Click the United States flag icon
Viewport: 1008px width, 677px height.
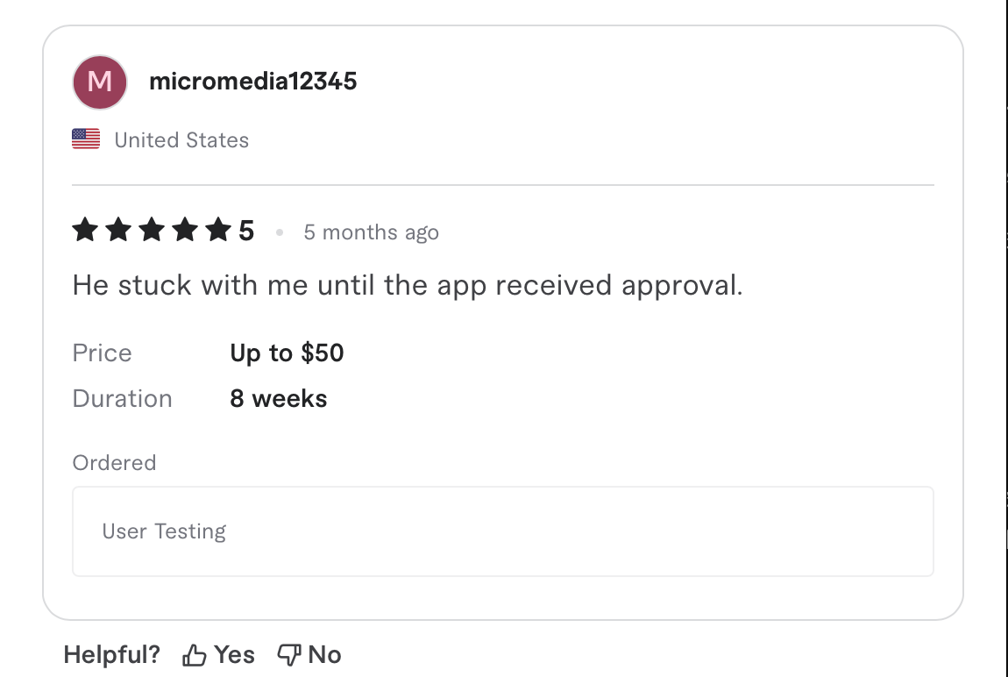click(85, 139)
